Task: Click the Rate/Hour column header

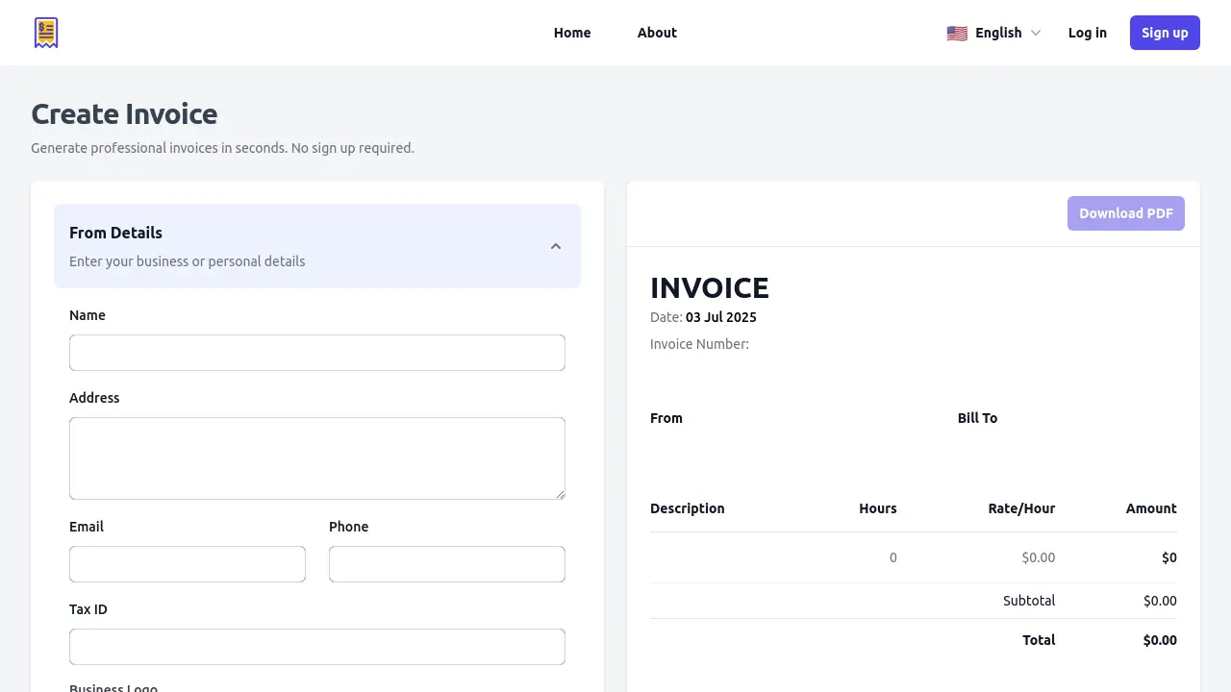Action: (x=1021, y=508)
